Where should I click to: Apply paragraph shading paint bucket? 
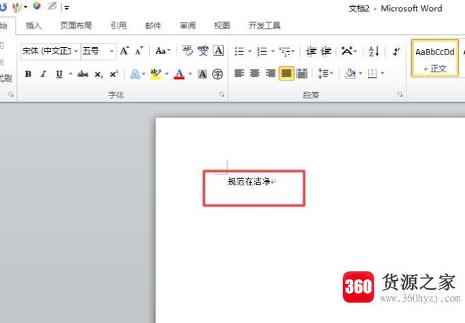click(x=350, y=73)
